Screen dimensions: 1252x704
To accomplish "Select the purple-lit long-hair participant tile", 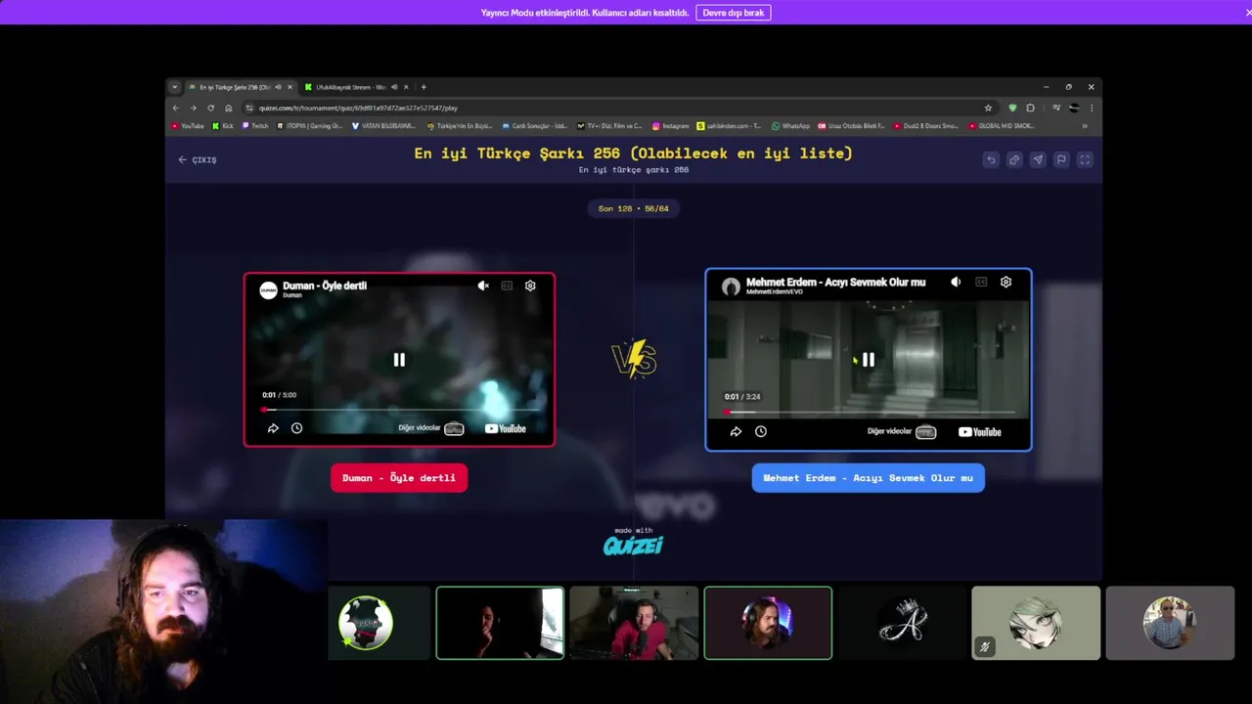I will (768, 623).
